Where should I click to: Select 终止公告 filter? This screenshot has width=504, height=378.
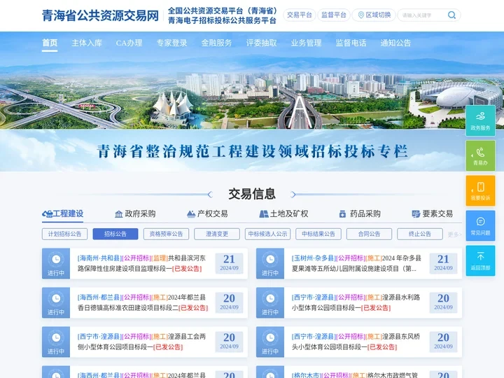pos(420,234)
